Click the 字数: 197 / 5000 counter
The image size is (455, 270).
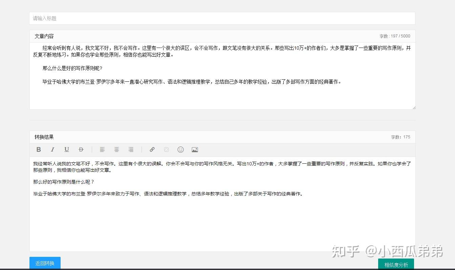coord(395,36)
